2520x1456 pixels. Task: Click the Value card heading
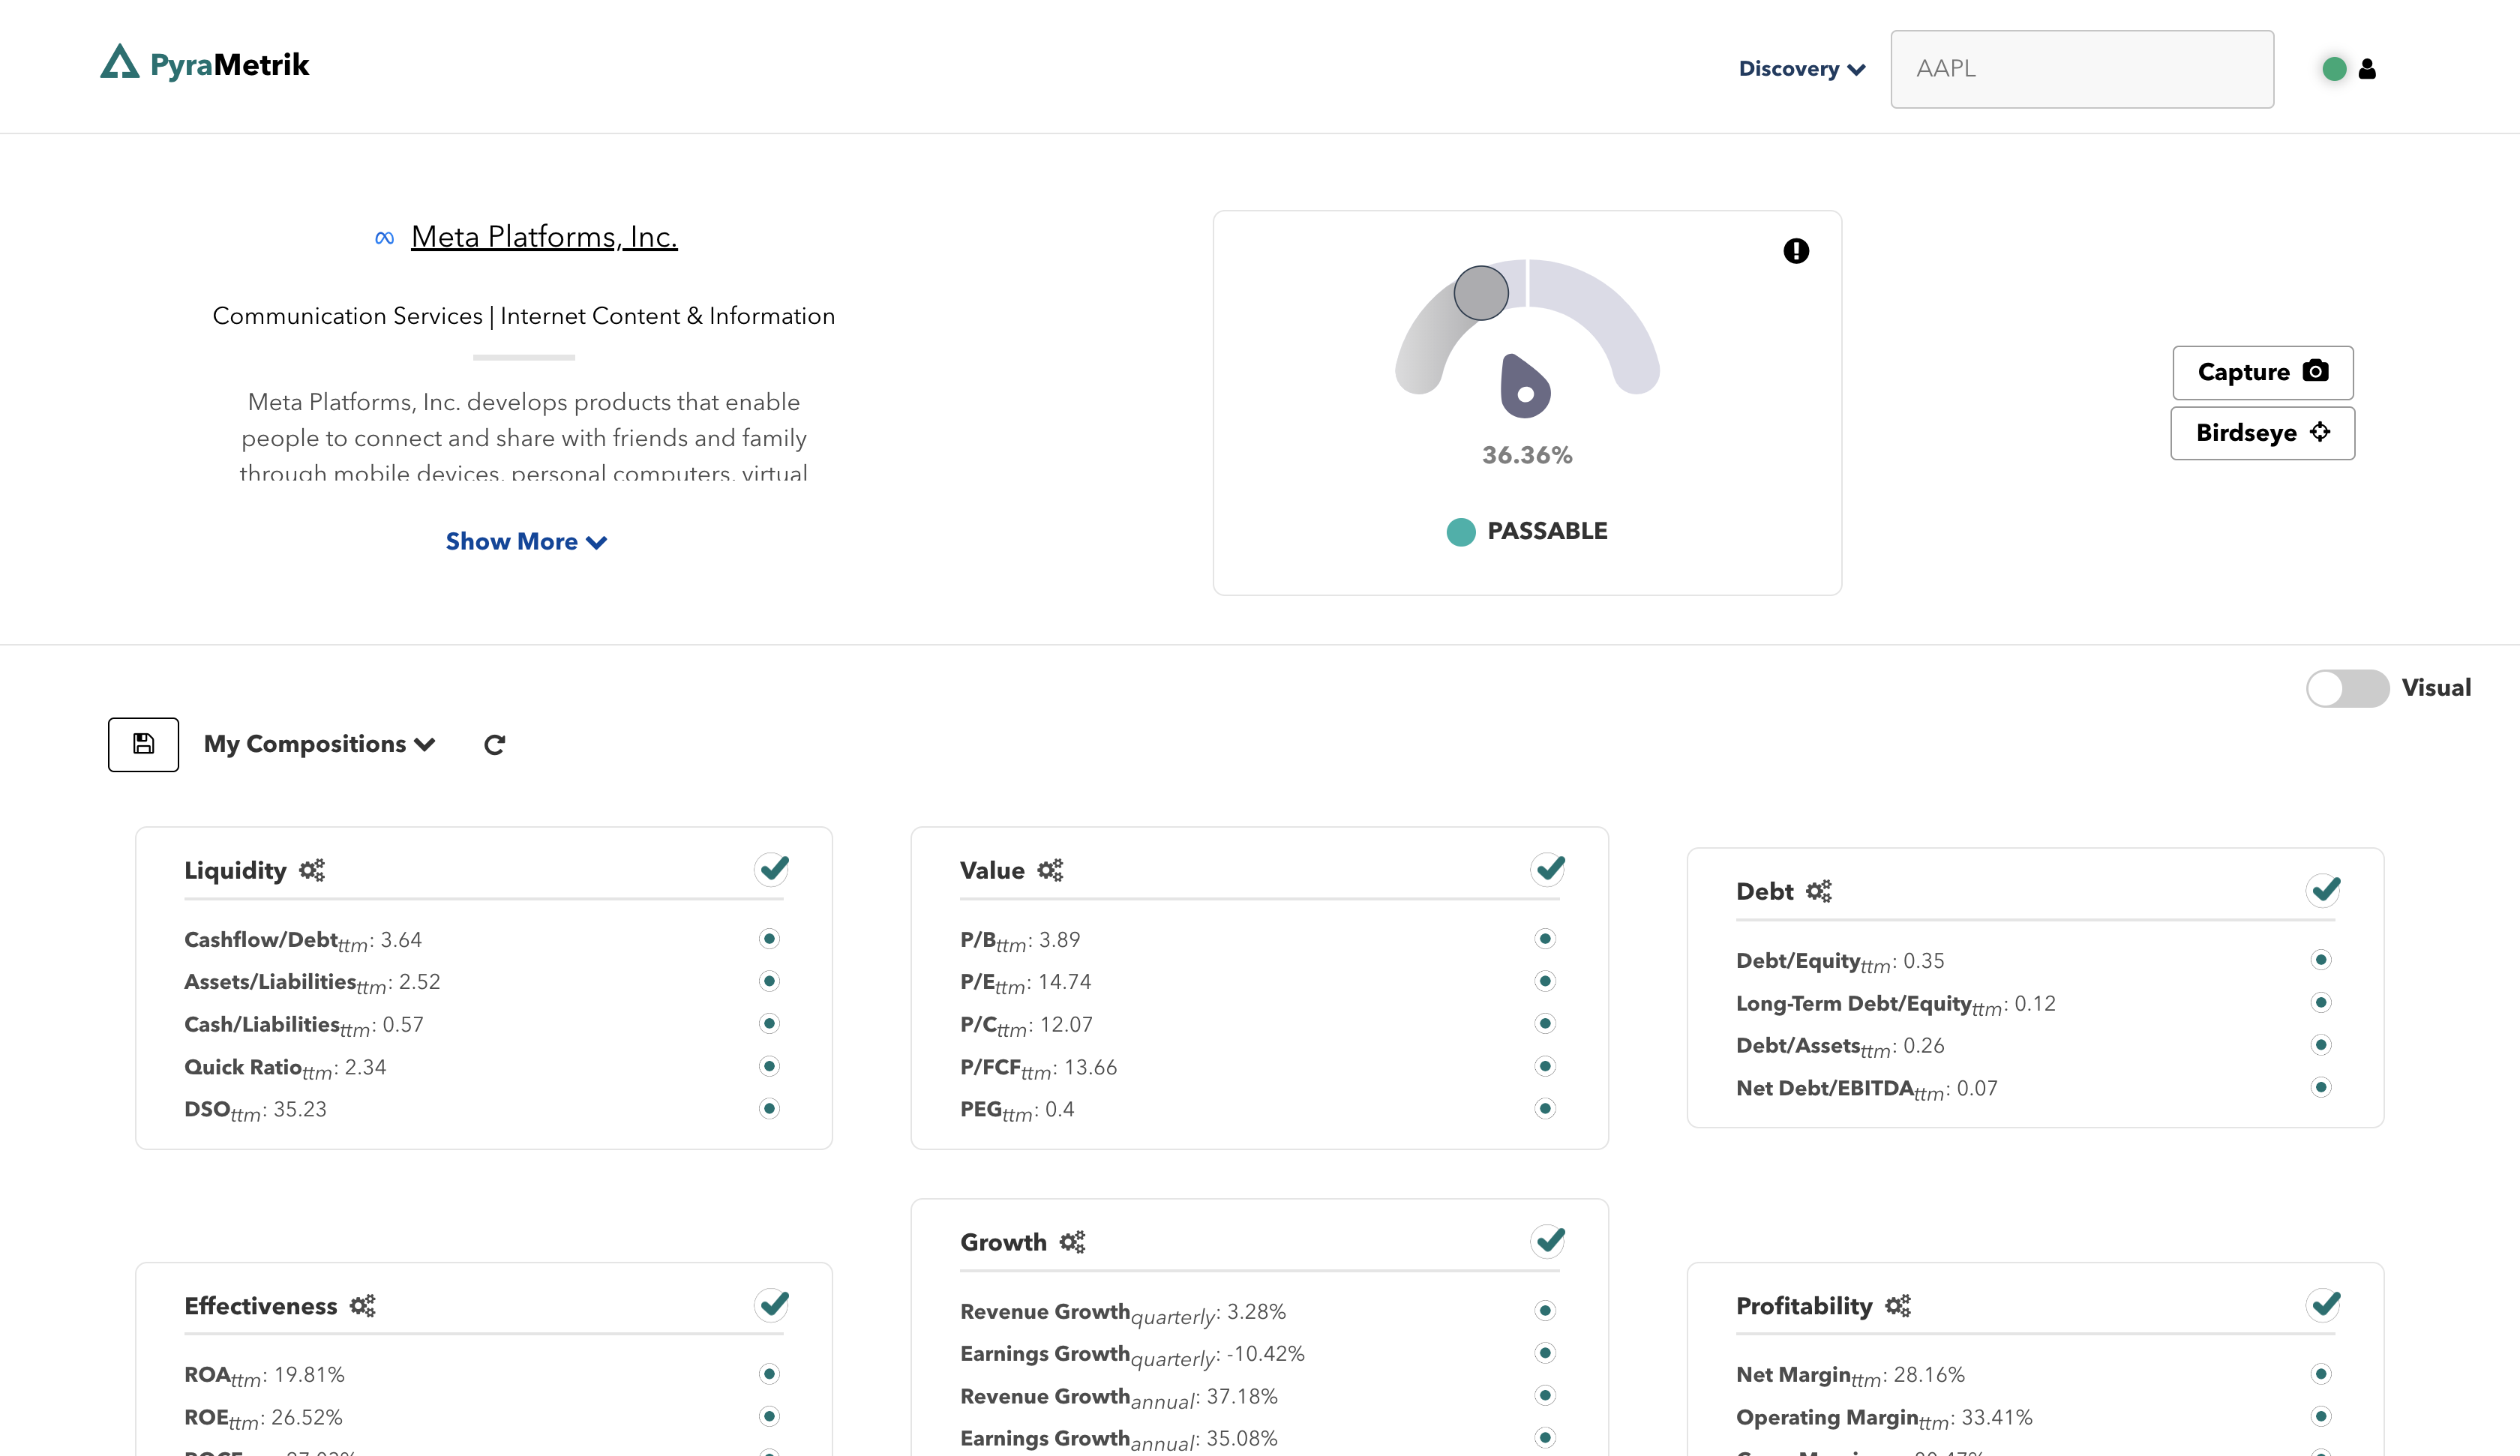[x=992, y=870]
